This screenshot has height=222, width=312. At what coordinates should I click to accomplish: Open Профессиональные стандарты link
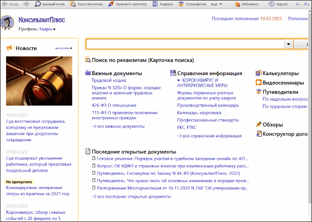208,120
